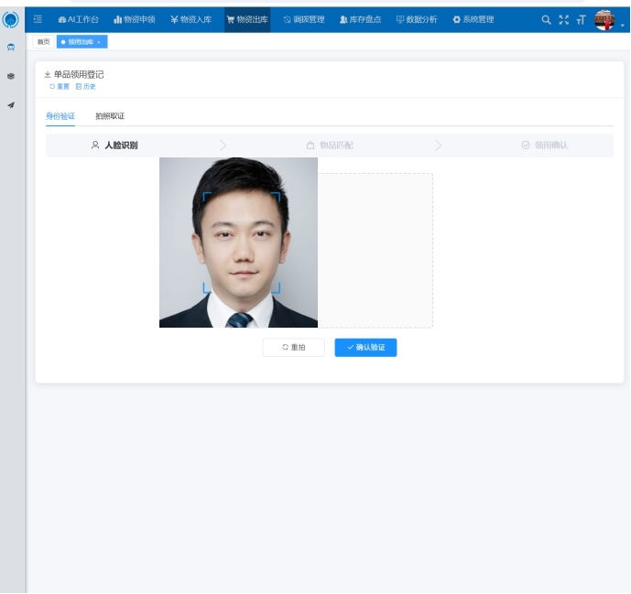Select the 领用出库 page tab
Screen dimensions: 631x594
pyautogui.click(x=81, y=42)
